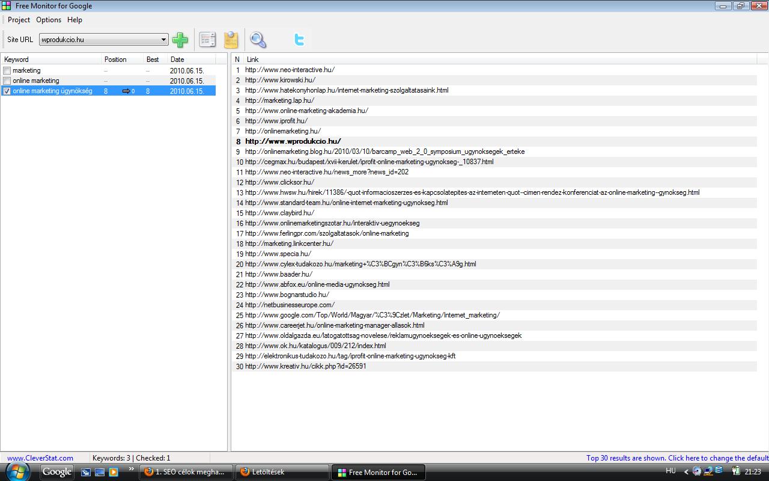Switch to the Letöltések taskbar window
Viewport: 769px width, 481px height.
(282, 472)
